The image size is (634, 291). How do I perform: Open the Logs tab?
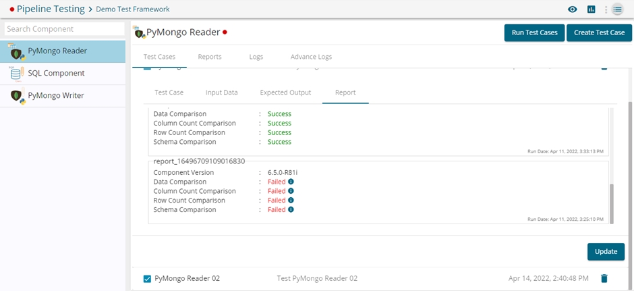point(256,57)
